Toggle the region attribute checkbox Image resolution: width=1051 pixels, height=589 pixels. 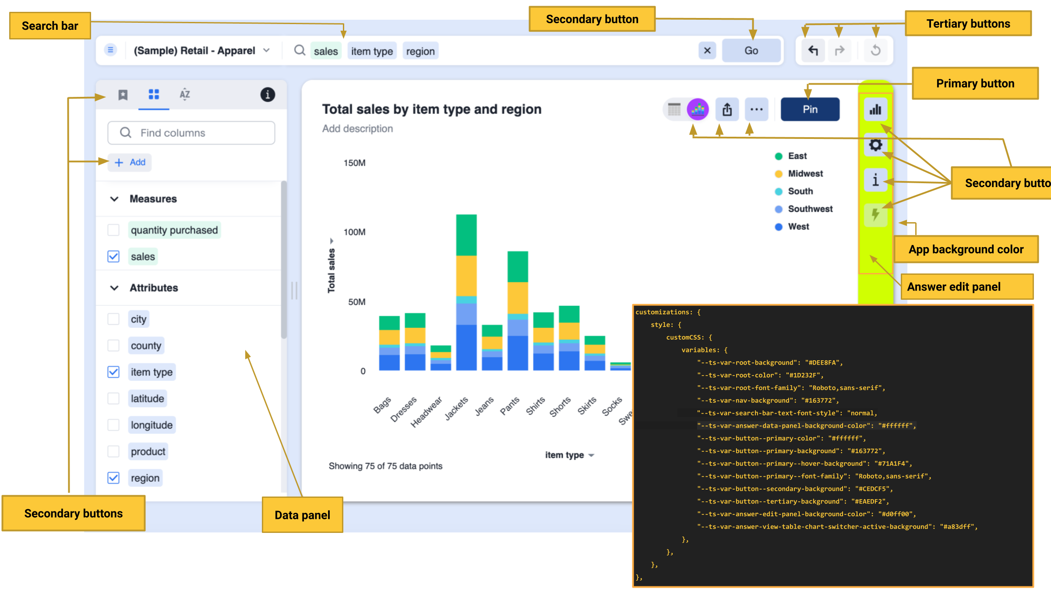[x=113, y=478]
